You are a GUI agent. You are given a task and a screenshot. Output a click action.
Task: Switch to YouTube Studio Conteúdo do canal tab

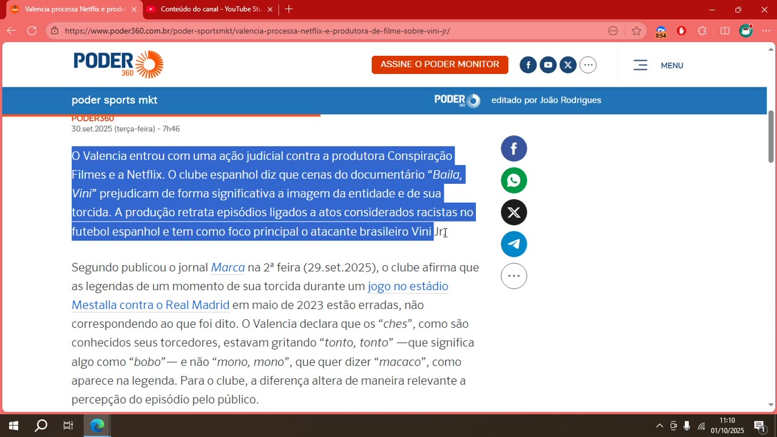point(211,9)
